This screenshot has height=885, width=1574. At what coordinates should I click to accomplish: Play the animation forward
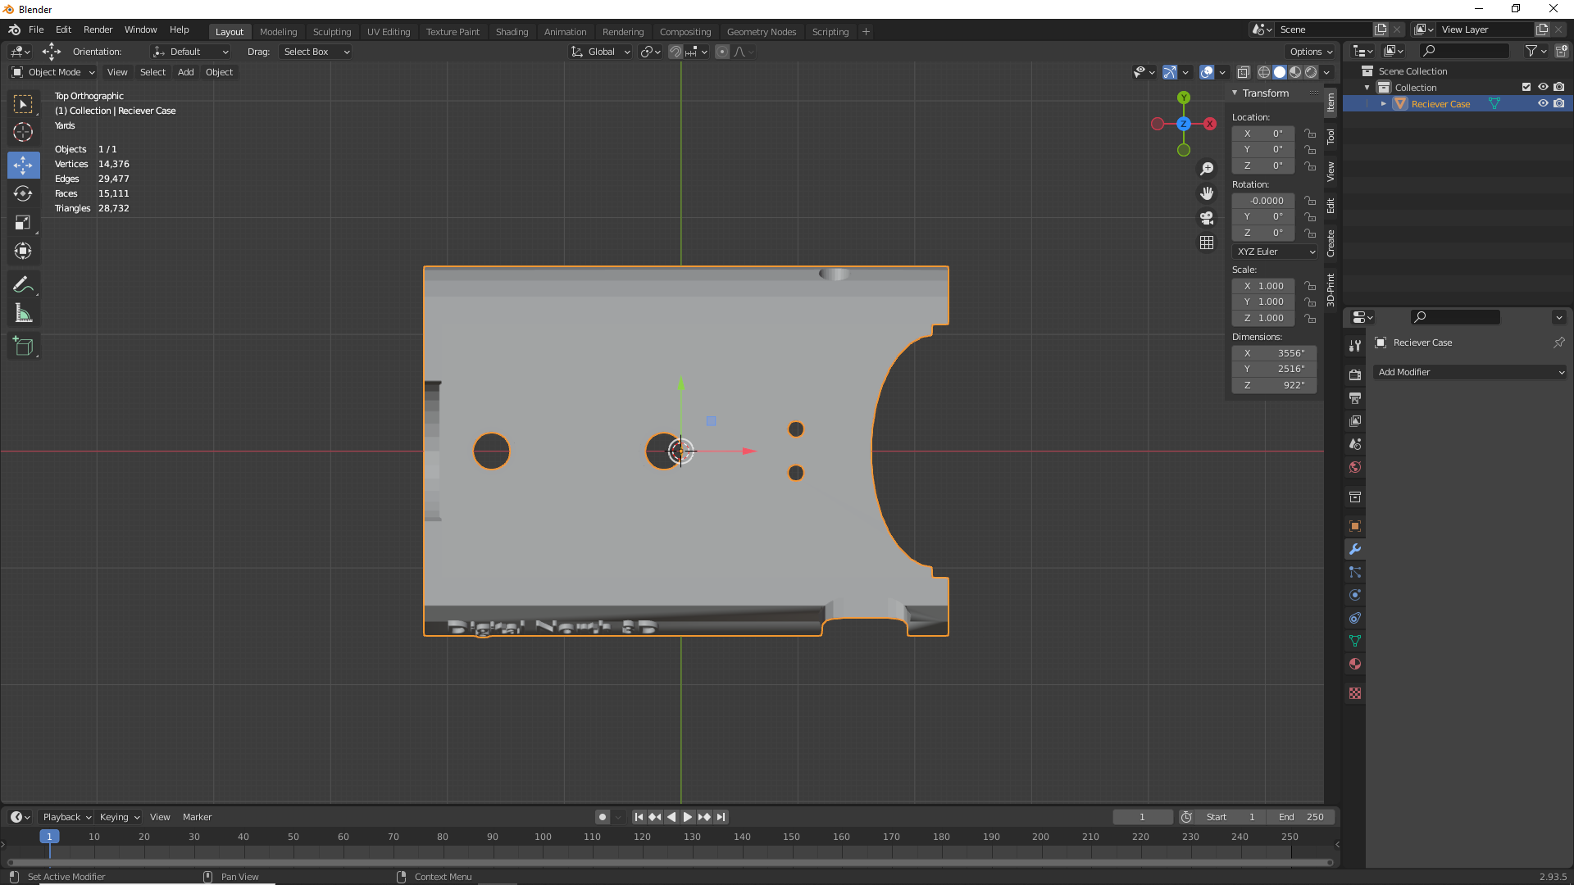point(688,817)
